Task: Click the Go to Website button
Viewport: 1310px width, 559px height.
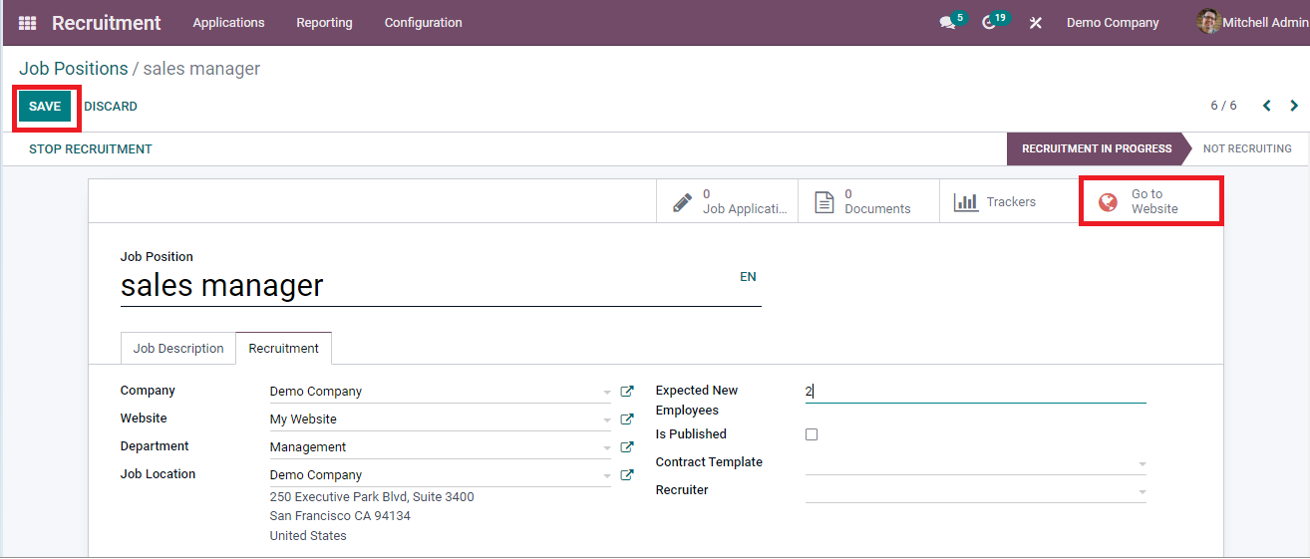Action: coord(1151,201)
